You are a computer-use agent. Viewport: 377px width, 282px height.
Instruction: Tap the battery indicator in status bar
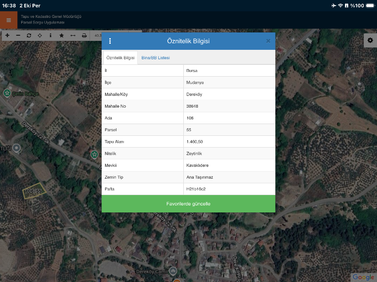pos(347,6)
